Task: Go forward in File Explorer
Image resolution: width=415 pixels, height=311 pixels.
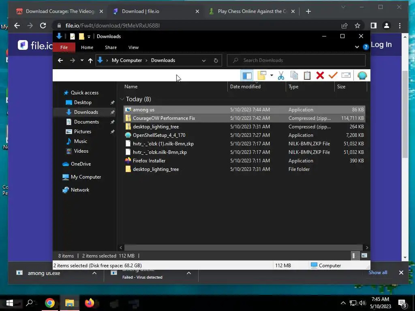Action: pos(72,60)
